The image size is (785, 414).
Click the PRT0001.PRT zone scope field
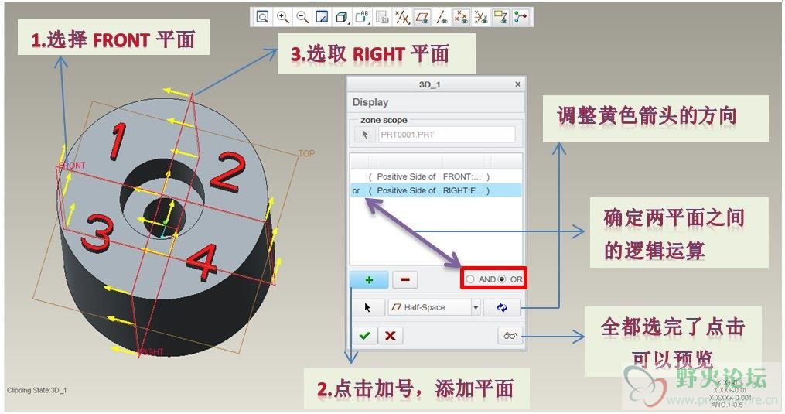pyautogui.click(x=446, y=135)
